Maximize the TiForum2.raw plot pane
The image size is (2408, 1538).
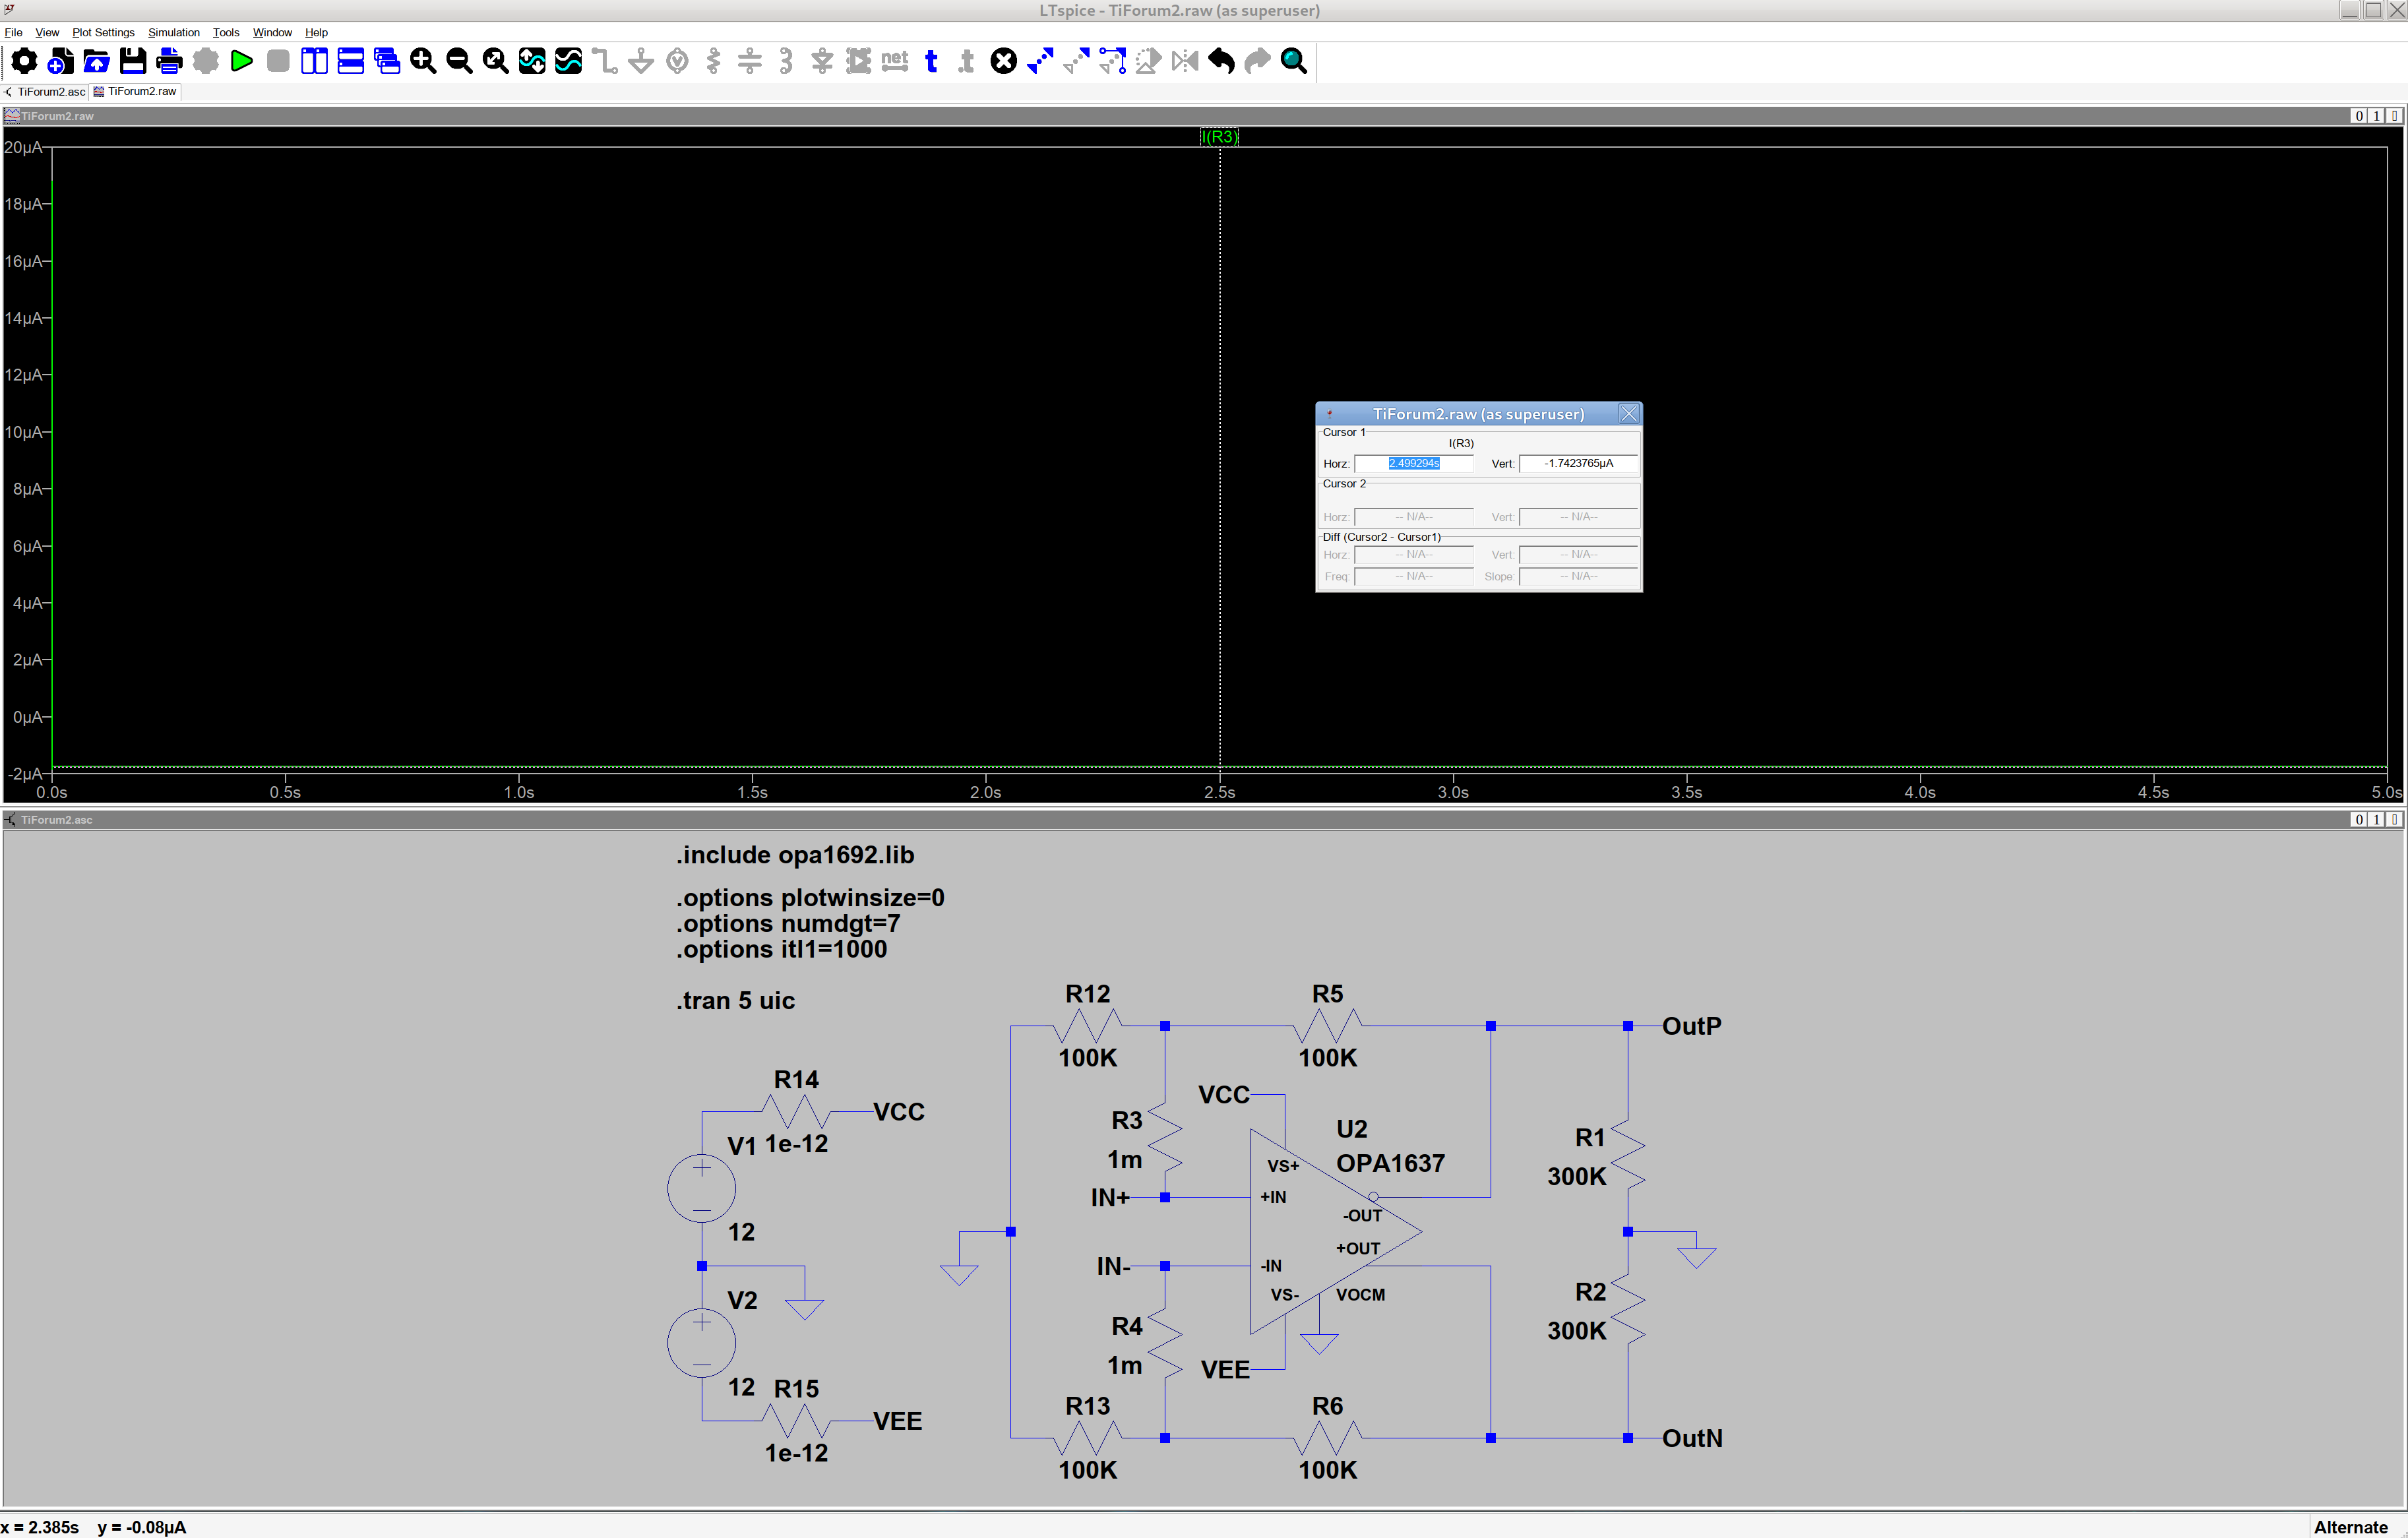click(x=2377, y=116)
